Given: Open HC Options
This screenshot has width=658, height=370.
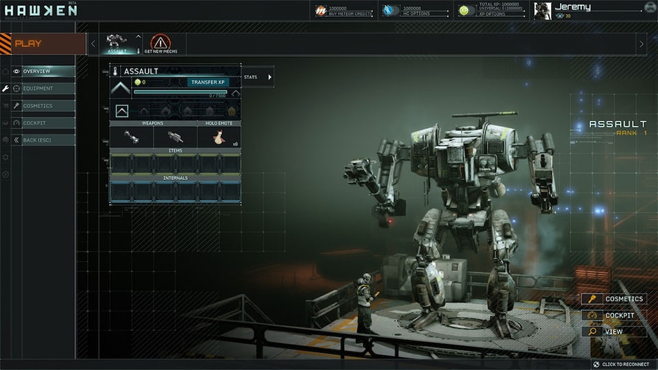Looking at the screenshot, I should click(416, 14).
